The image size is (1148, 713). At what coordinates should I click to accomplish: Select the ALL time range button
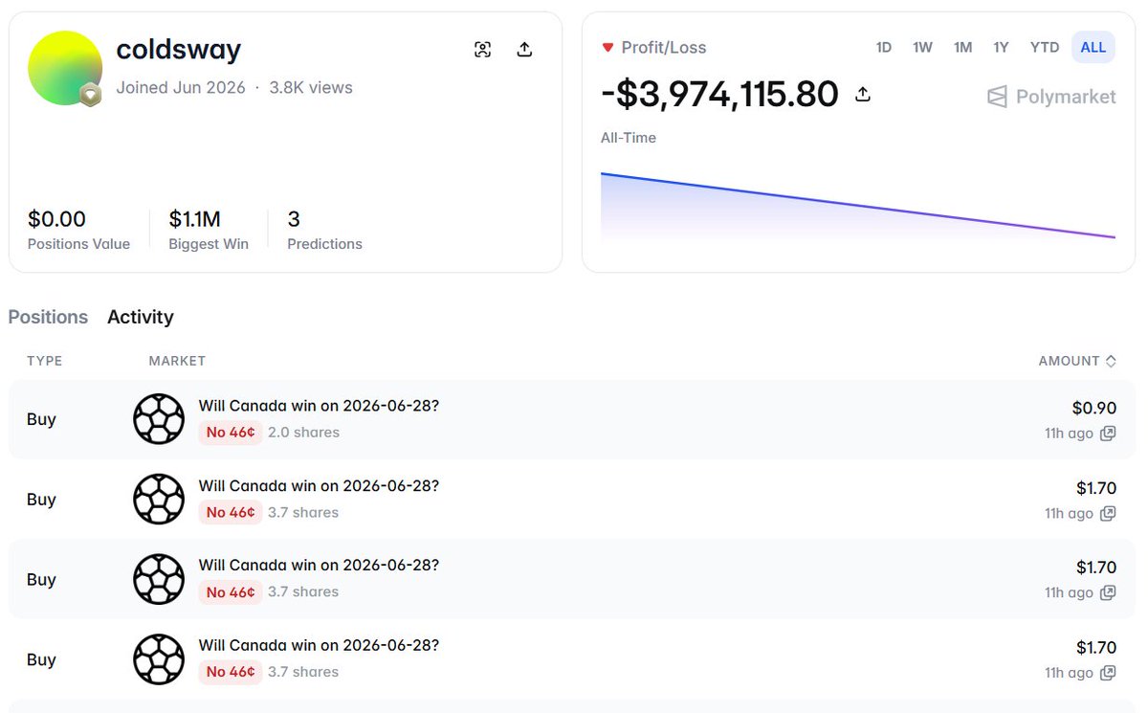tap(1093, 47)
